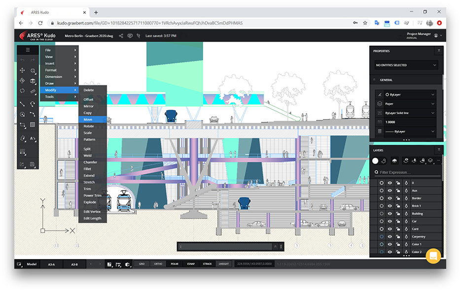Click the Save icon in the left toolbar
Screen dimensions: 460x291
click(33, 164)
